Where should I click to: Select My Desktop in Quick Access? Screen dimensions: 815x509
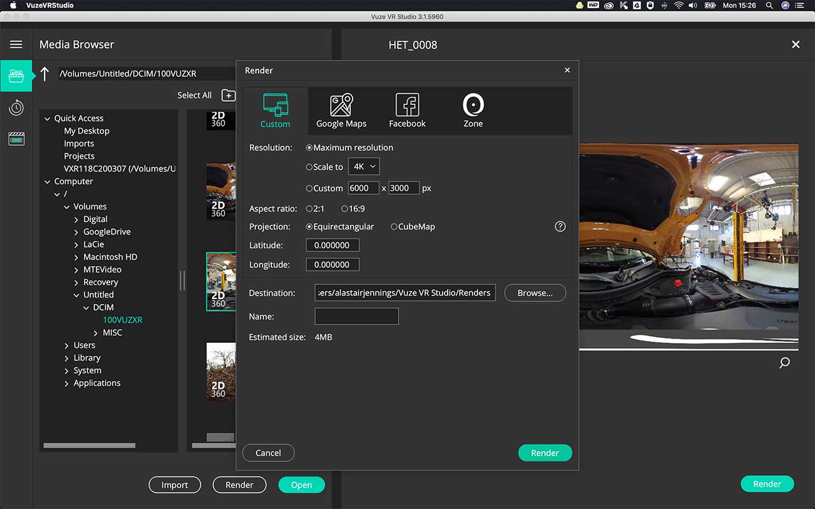click(87, 131)
